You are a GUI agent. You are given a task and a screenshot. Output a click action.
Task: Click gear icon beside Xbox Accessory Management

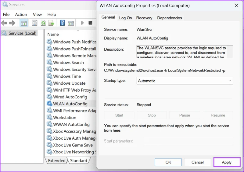[49, 131]
